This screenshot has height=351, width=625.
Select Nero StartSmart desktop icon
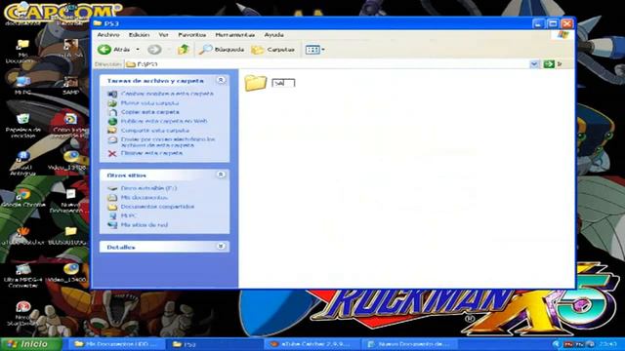[22, 306]
